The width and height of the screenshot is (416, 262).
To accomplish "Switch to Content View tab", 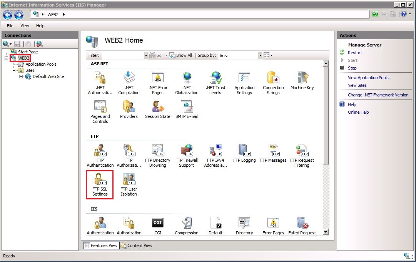I will [x=137, y=245].
